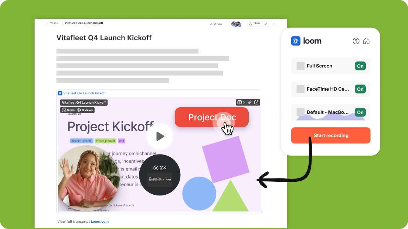Viewport: 408px width, 229px height.
Task: Open the Loom home icon
Action: pos(366,41)
